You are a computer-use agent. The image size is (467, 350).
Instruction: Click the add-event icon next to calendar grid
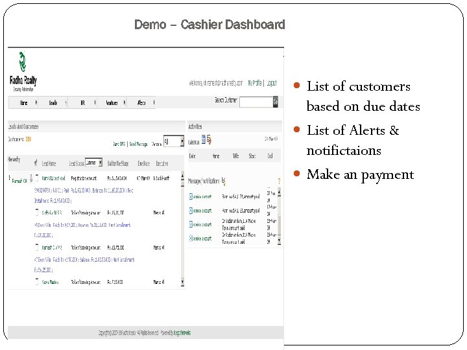pyautogui.click(x=209, y=139)
